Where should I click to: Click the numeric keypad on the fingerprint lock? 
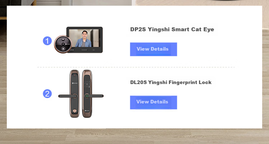pos(88,84)
